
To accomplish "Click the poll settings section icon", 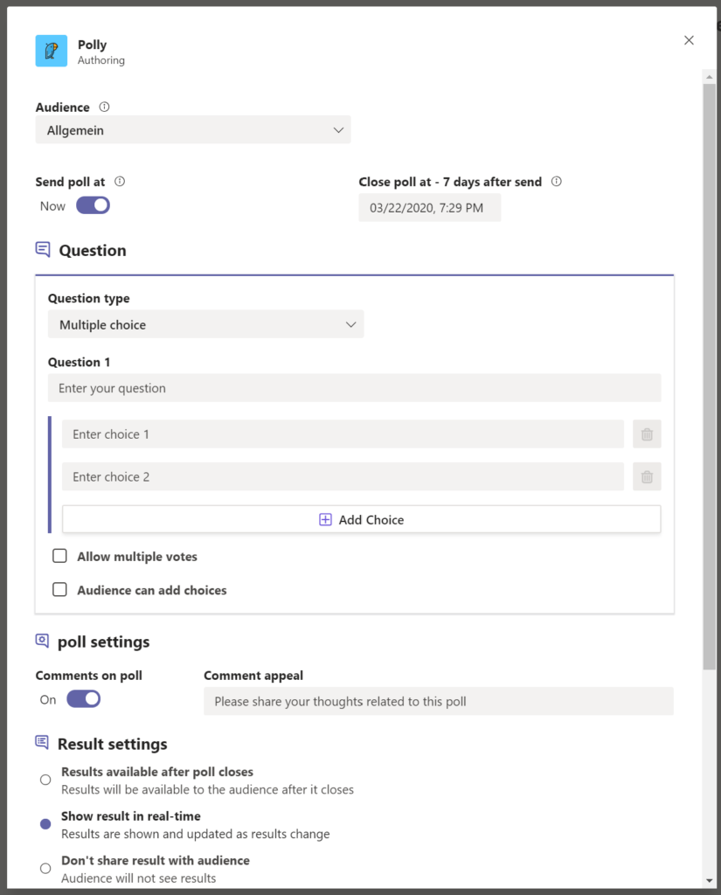I will click(x=43, y=641).
